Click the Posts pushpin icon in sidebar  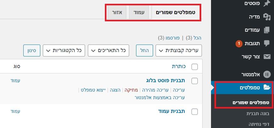pos(267,3)
